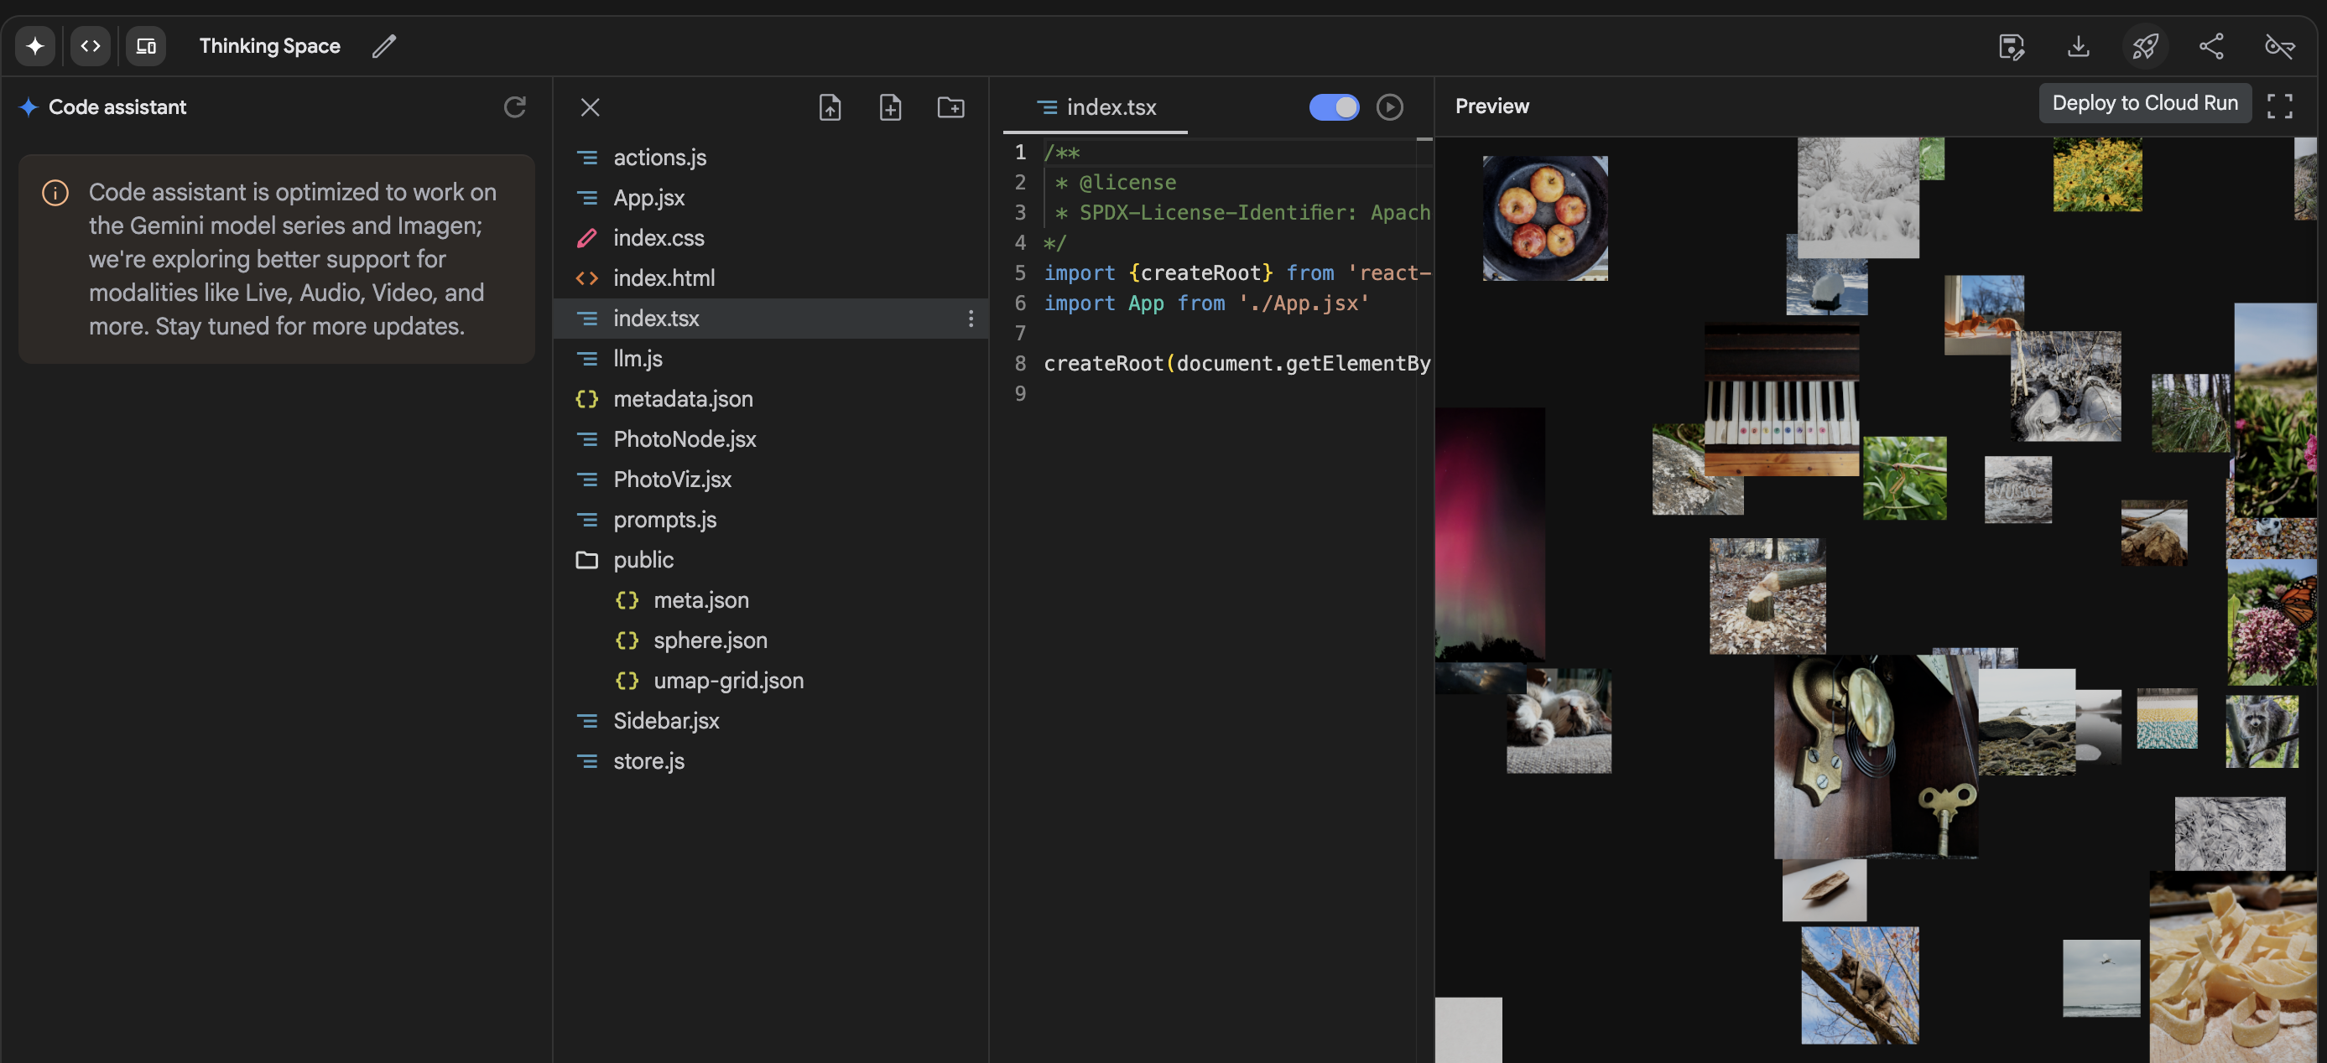The height and width of the screenshot is (1063, 2327).
Task: Open the device preview mode icon
Action: (145, 45)
